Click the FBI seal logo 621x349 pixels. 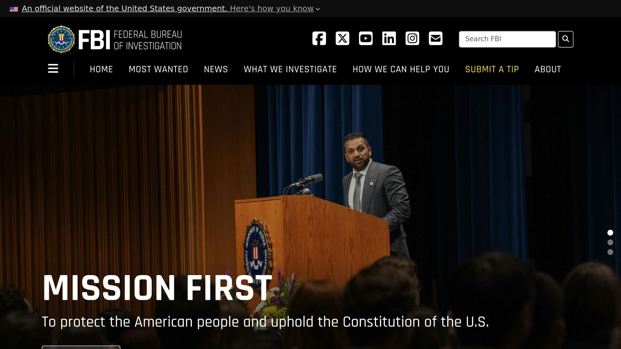(61, 39)
